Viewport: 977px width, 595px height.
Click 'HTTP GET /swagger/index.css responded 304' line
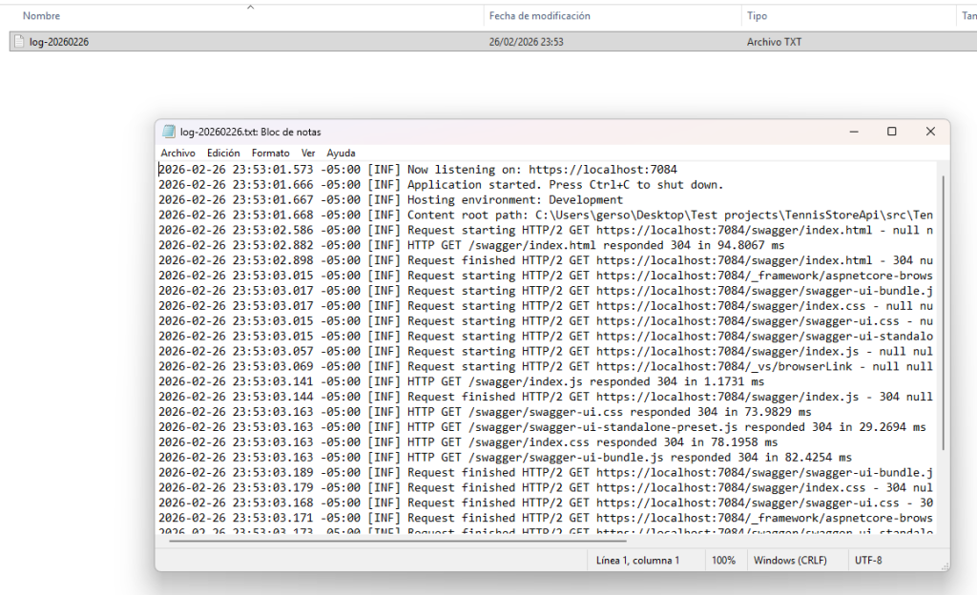(x=468, y=441)
